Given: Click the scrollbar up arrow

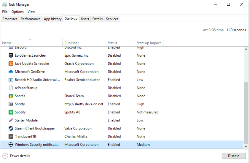Looking at the screenshot, I should (x=246, y=49).
